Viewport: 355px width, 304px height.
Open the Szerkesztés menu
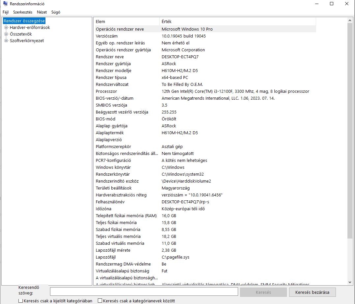tap(23, 12)
